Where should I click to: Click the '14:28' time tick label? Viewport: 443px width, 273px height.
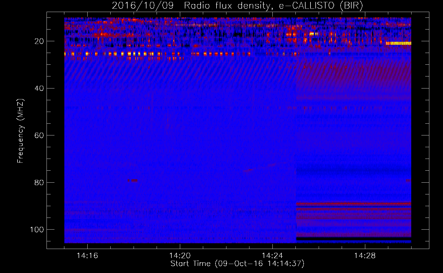coord(365,256)
